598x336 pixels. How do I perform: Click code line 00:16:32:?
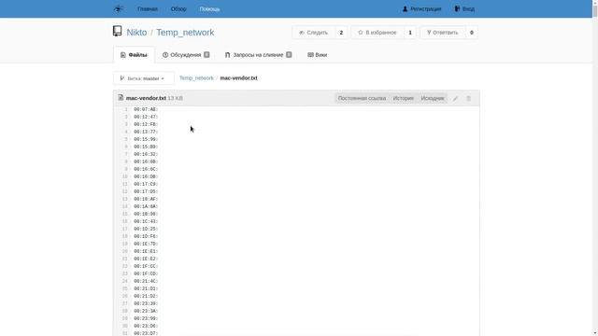point(146,154)
